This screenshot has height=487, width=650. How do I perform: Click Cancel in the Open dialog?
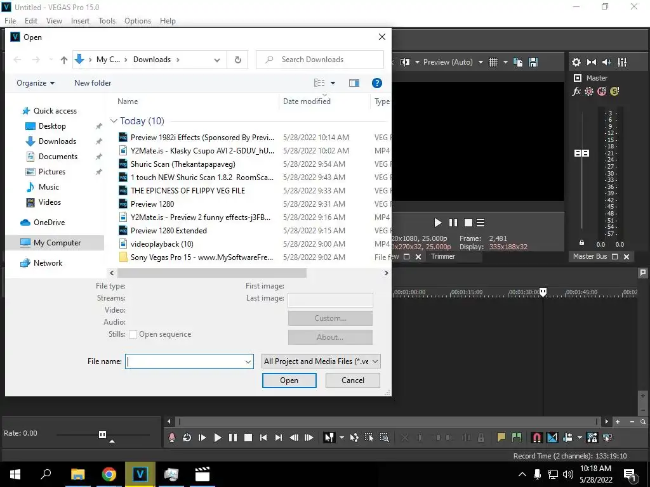[x=353, y=380]
